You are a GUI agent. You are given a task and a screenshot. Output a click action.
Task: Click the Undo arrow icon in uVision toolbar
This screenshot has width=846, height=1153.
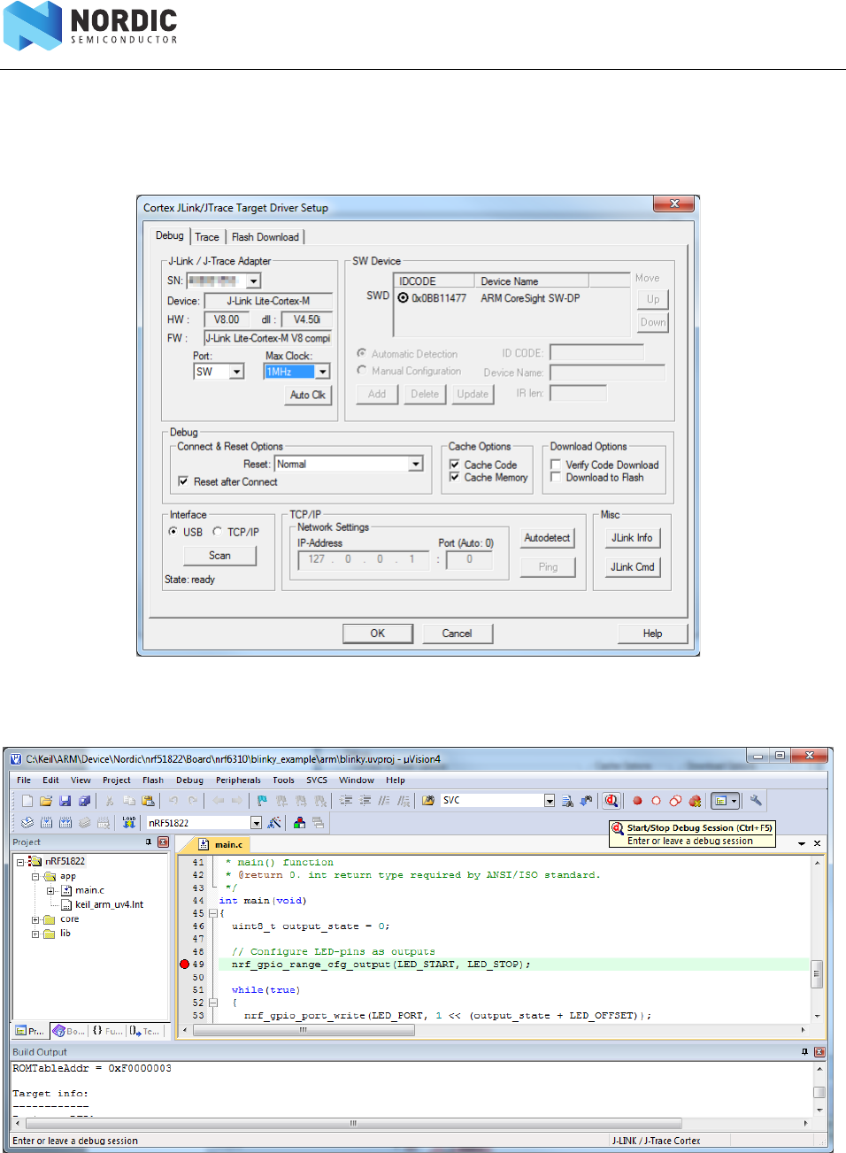173,801
